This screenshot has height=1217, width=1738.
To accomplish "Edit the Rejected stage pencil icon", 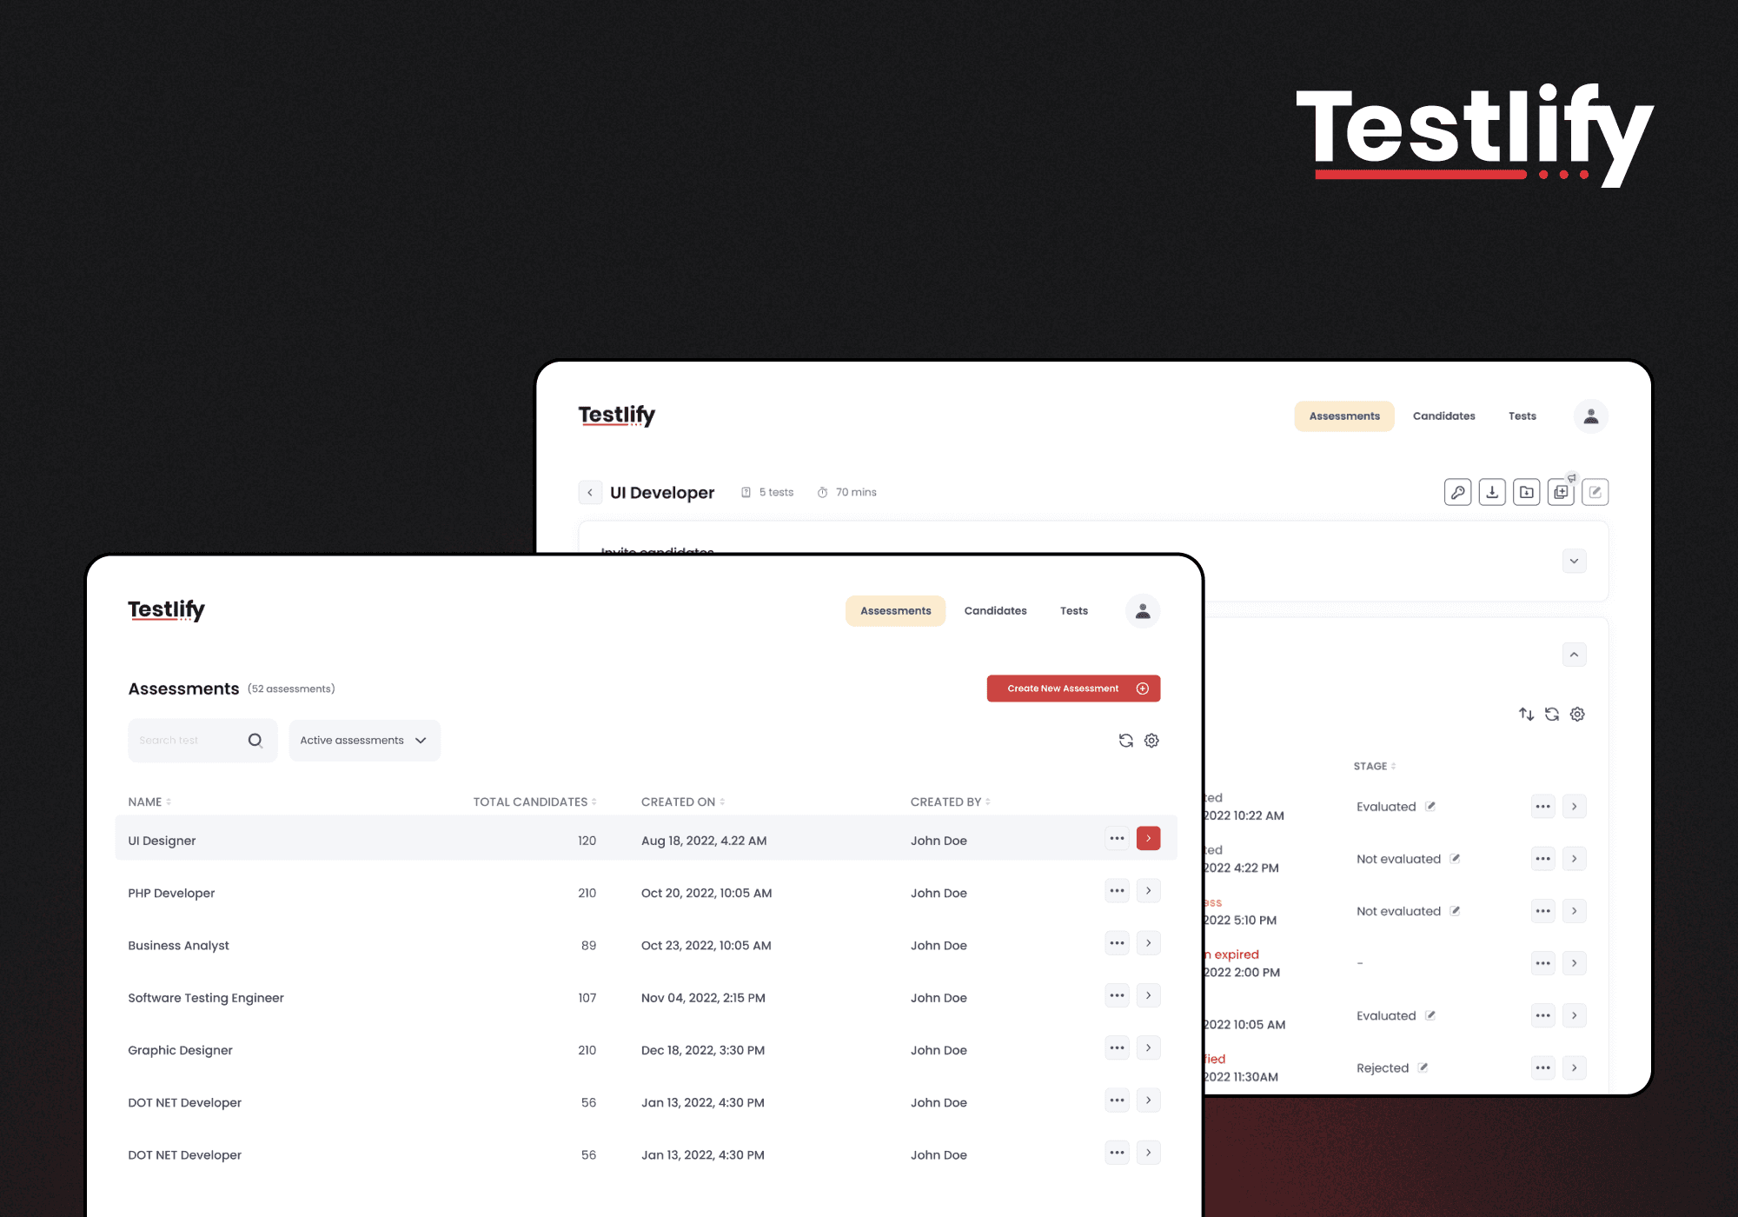I will pyautogui.click(x=1423, y=1067).
